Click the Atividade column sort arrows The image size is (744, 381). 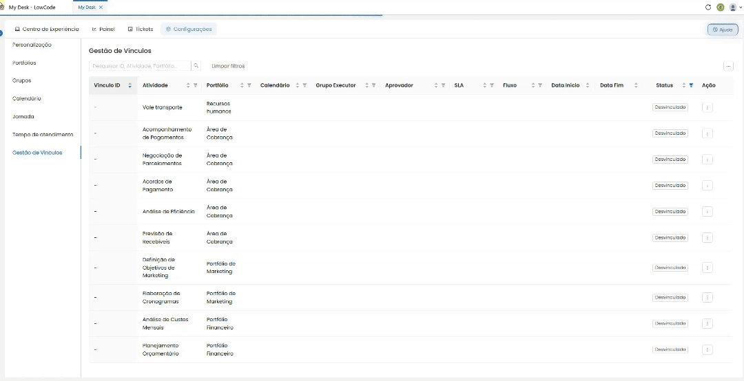click(188, 86)
